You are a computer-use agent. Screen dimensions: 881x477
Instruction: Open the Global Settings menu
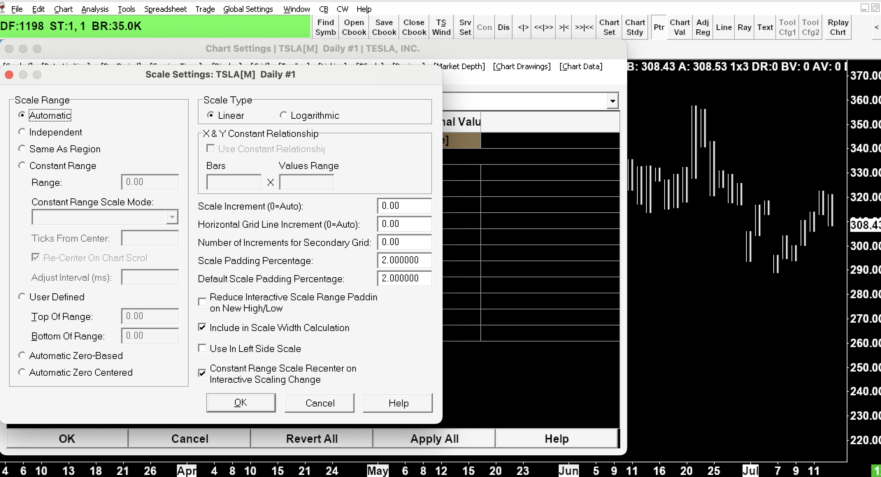(248, 9)
